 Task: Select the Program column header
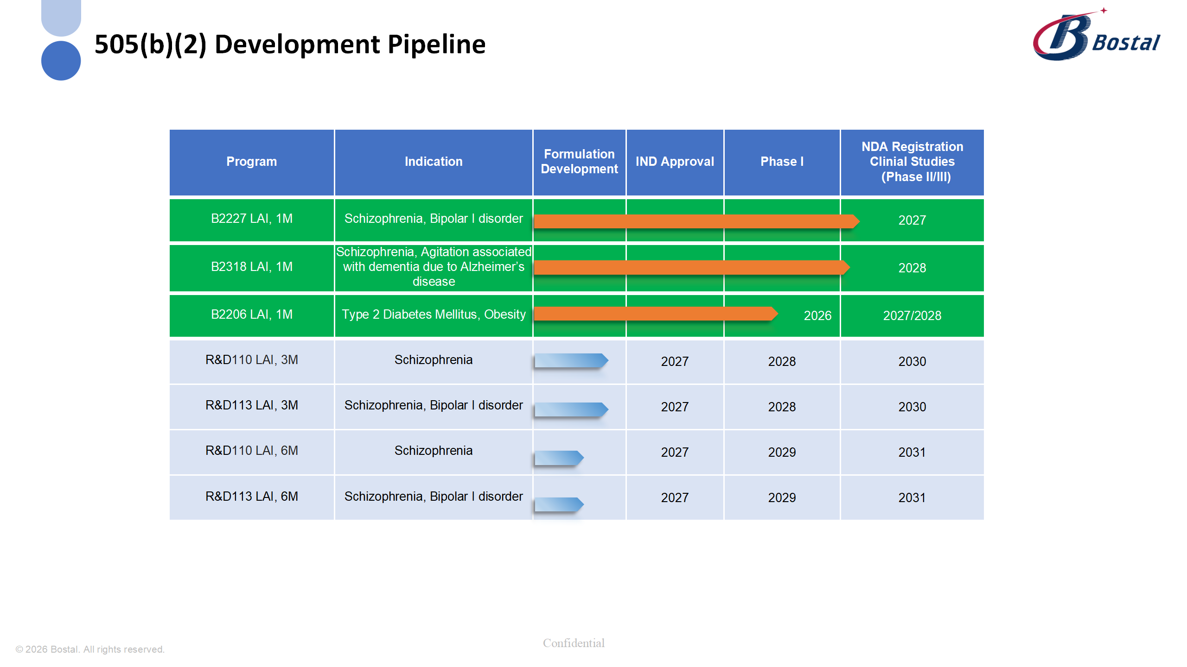click(x=251, y=162)
